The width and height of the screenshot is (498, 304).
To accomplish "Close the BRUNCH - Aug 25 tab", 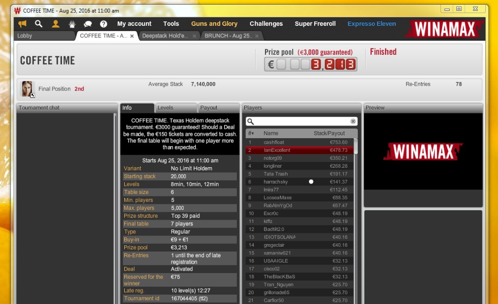I will 257,36.
